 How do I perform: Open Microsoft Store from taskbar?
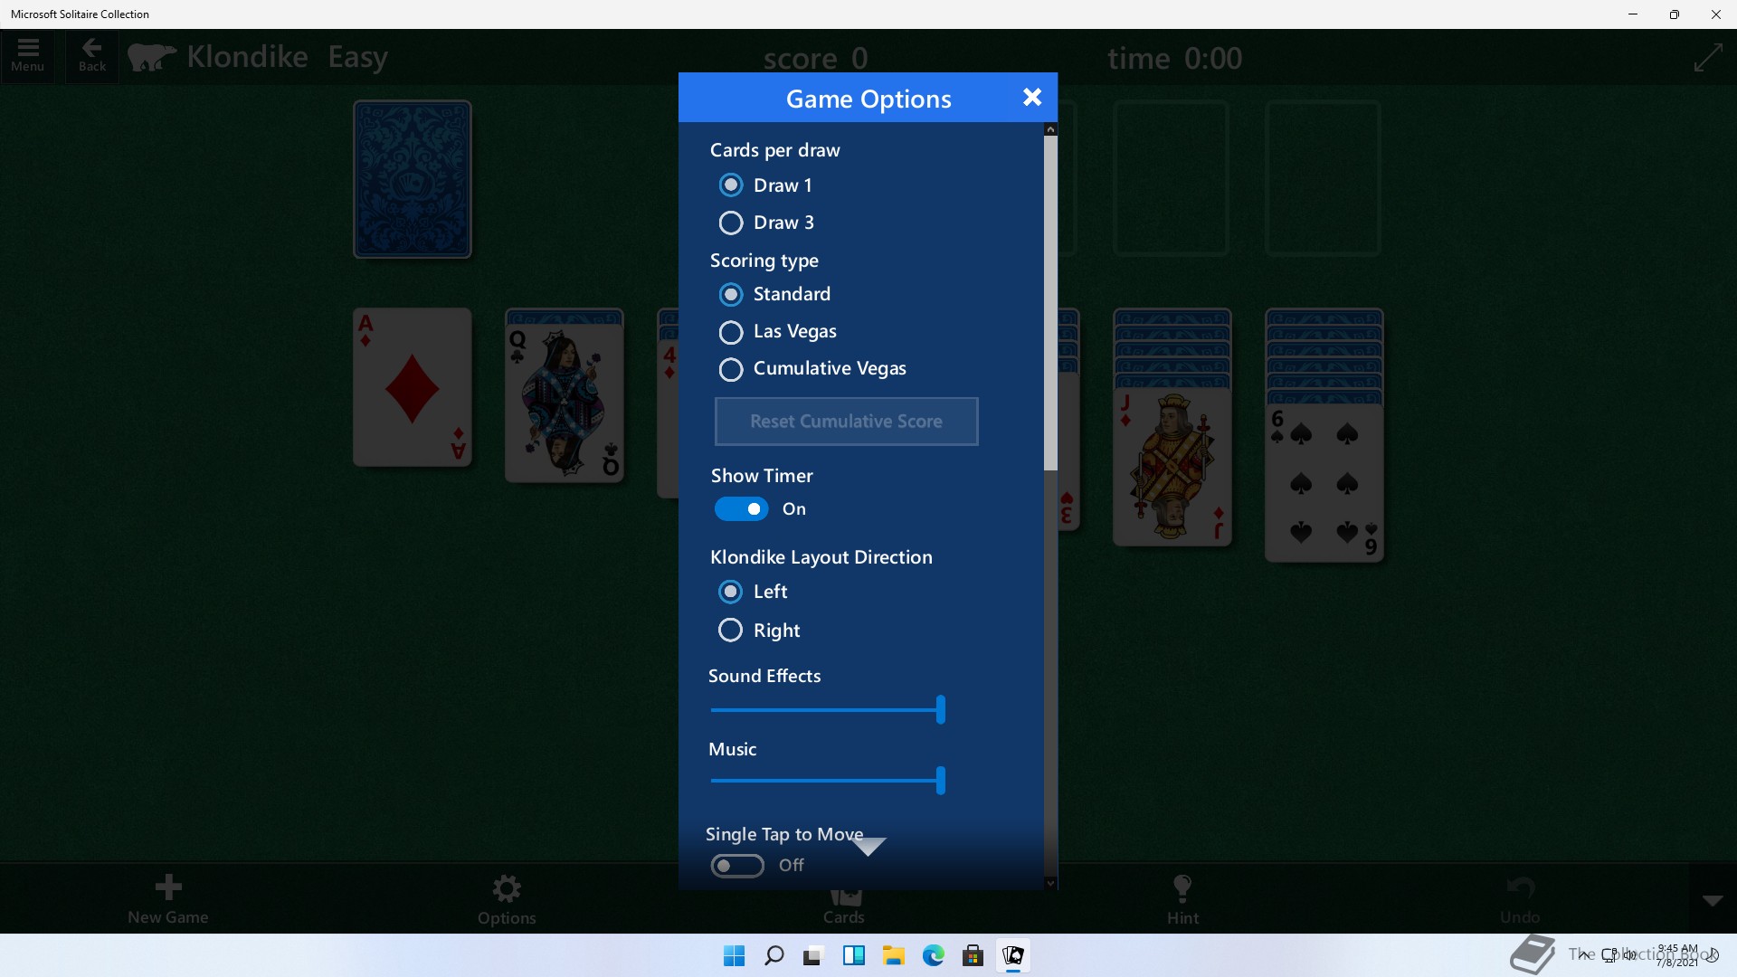point(973,955)
